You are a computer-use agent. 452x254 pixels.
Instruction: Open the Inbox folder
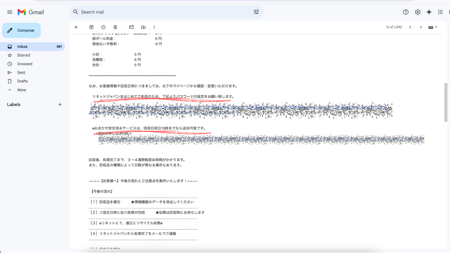(32, 47)
